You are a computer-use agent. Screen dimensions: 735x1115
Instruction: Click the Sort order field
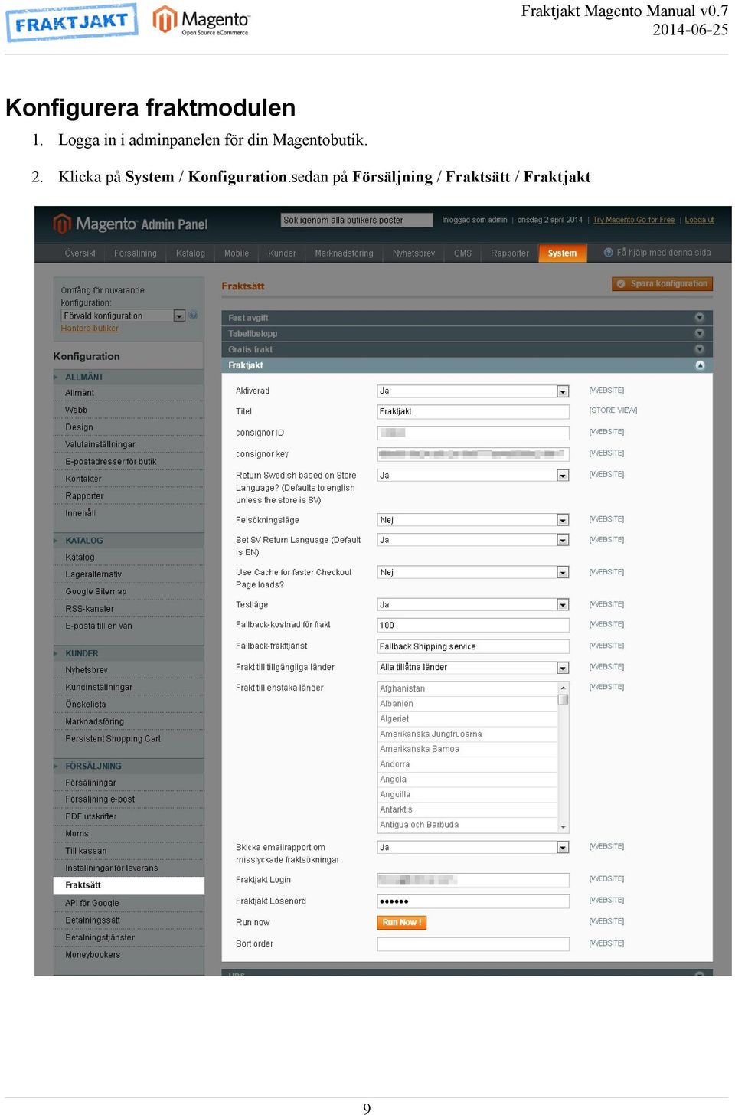(473, 944)
